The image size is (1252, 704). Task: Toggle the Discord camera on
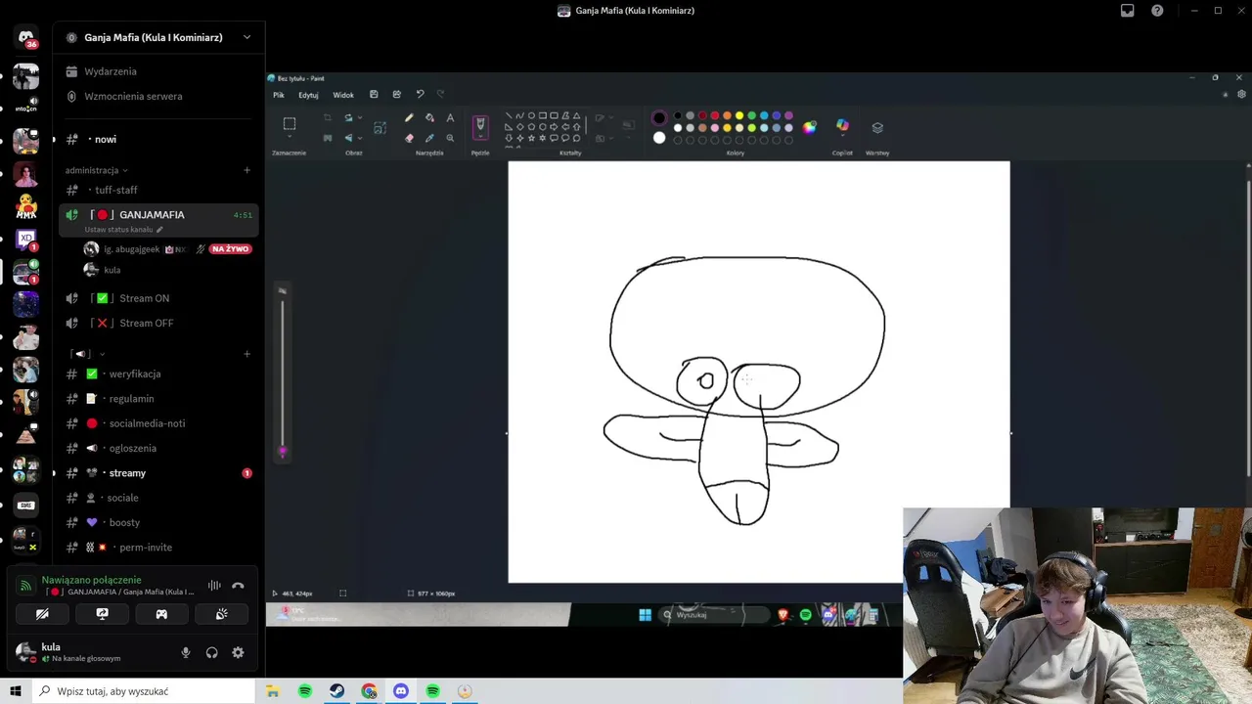[x=42, y=614]
